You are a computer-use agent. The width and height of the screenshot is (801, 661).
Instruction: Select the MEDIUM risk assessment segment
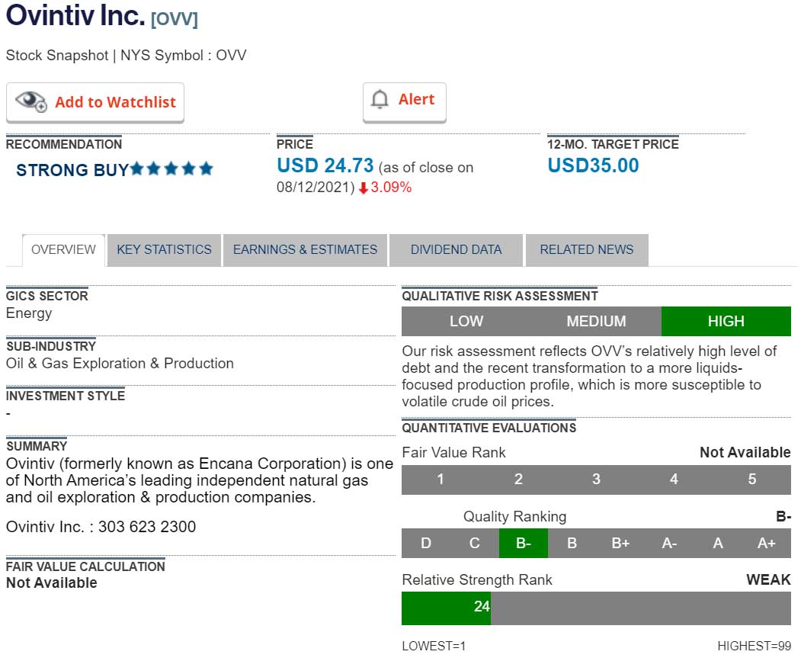pyautogui.click(x=596, y=322)
